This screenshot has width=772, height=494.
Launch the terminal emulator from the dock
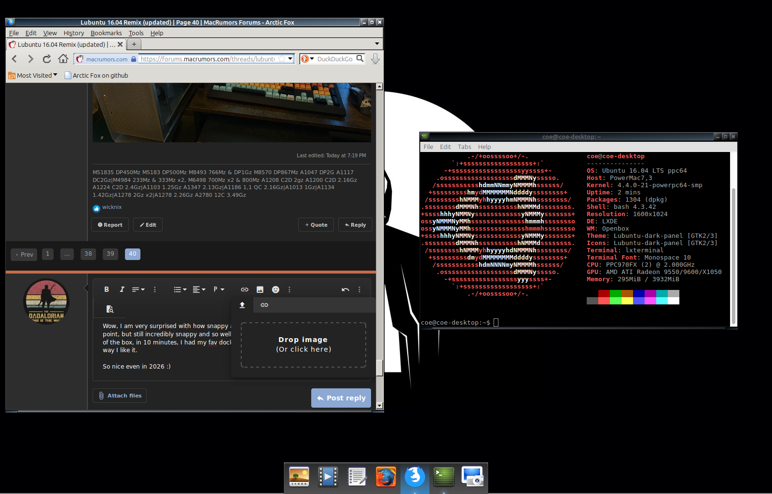(443, 477)
